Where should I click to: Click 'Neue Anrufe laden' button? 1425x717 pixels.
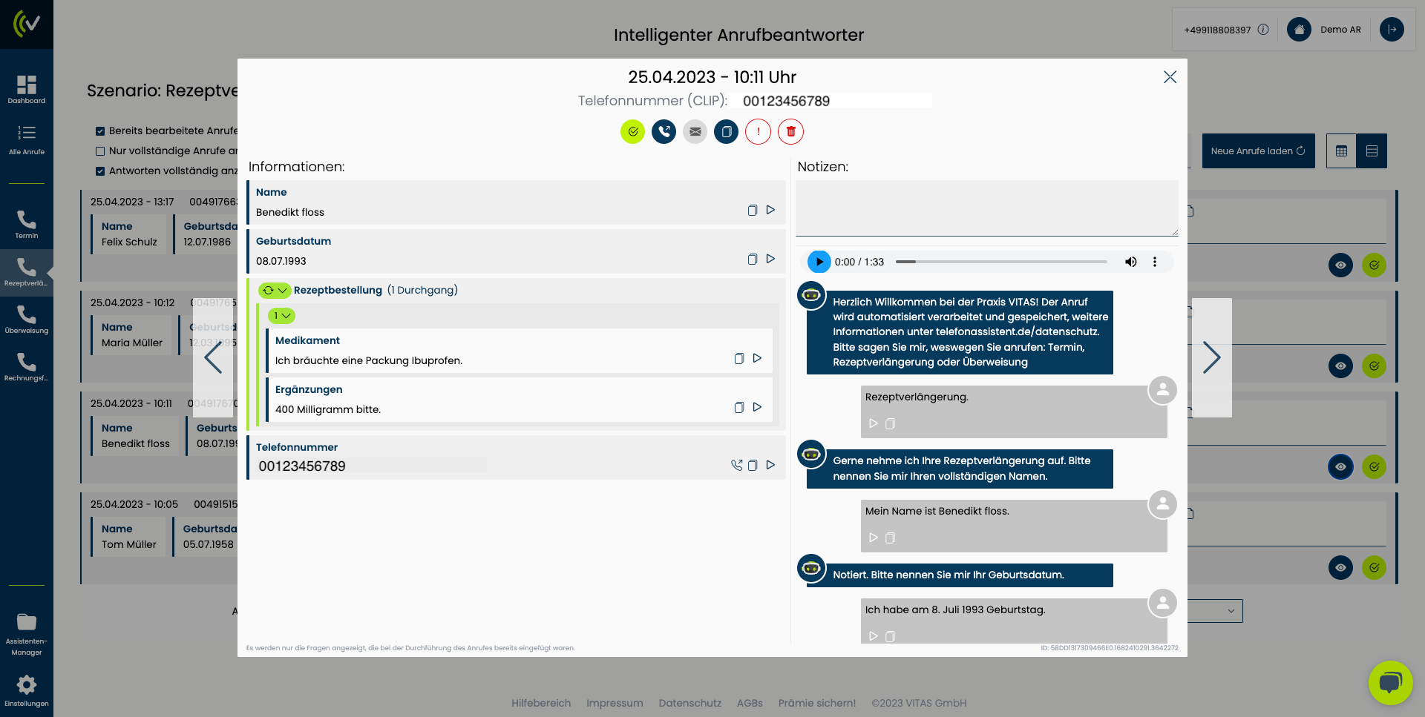(x=1257, y=151)
